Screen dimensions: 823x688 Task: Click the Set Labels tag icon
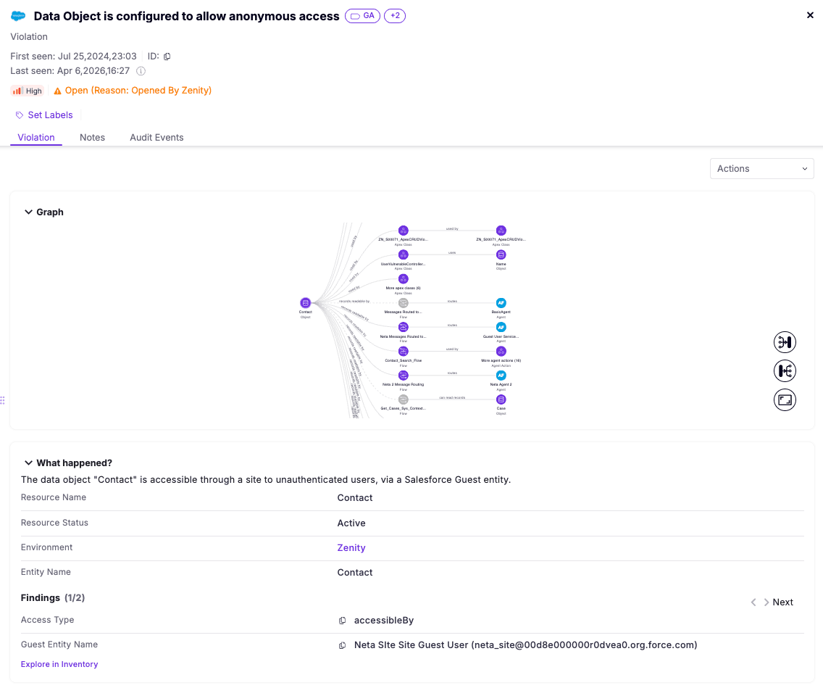point(20,115)
